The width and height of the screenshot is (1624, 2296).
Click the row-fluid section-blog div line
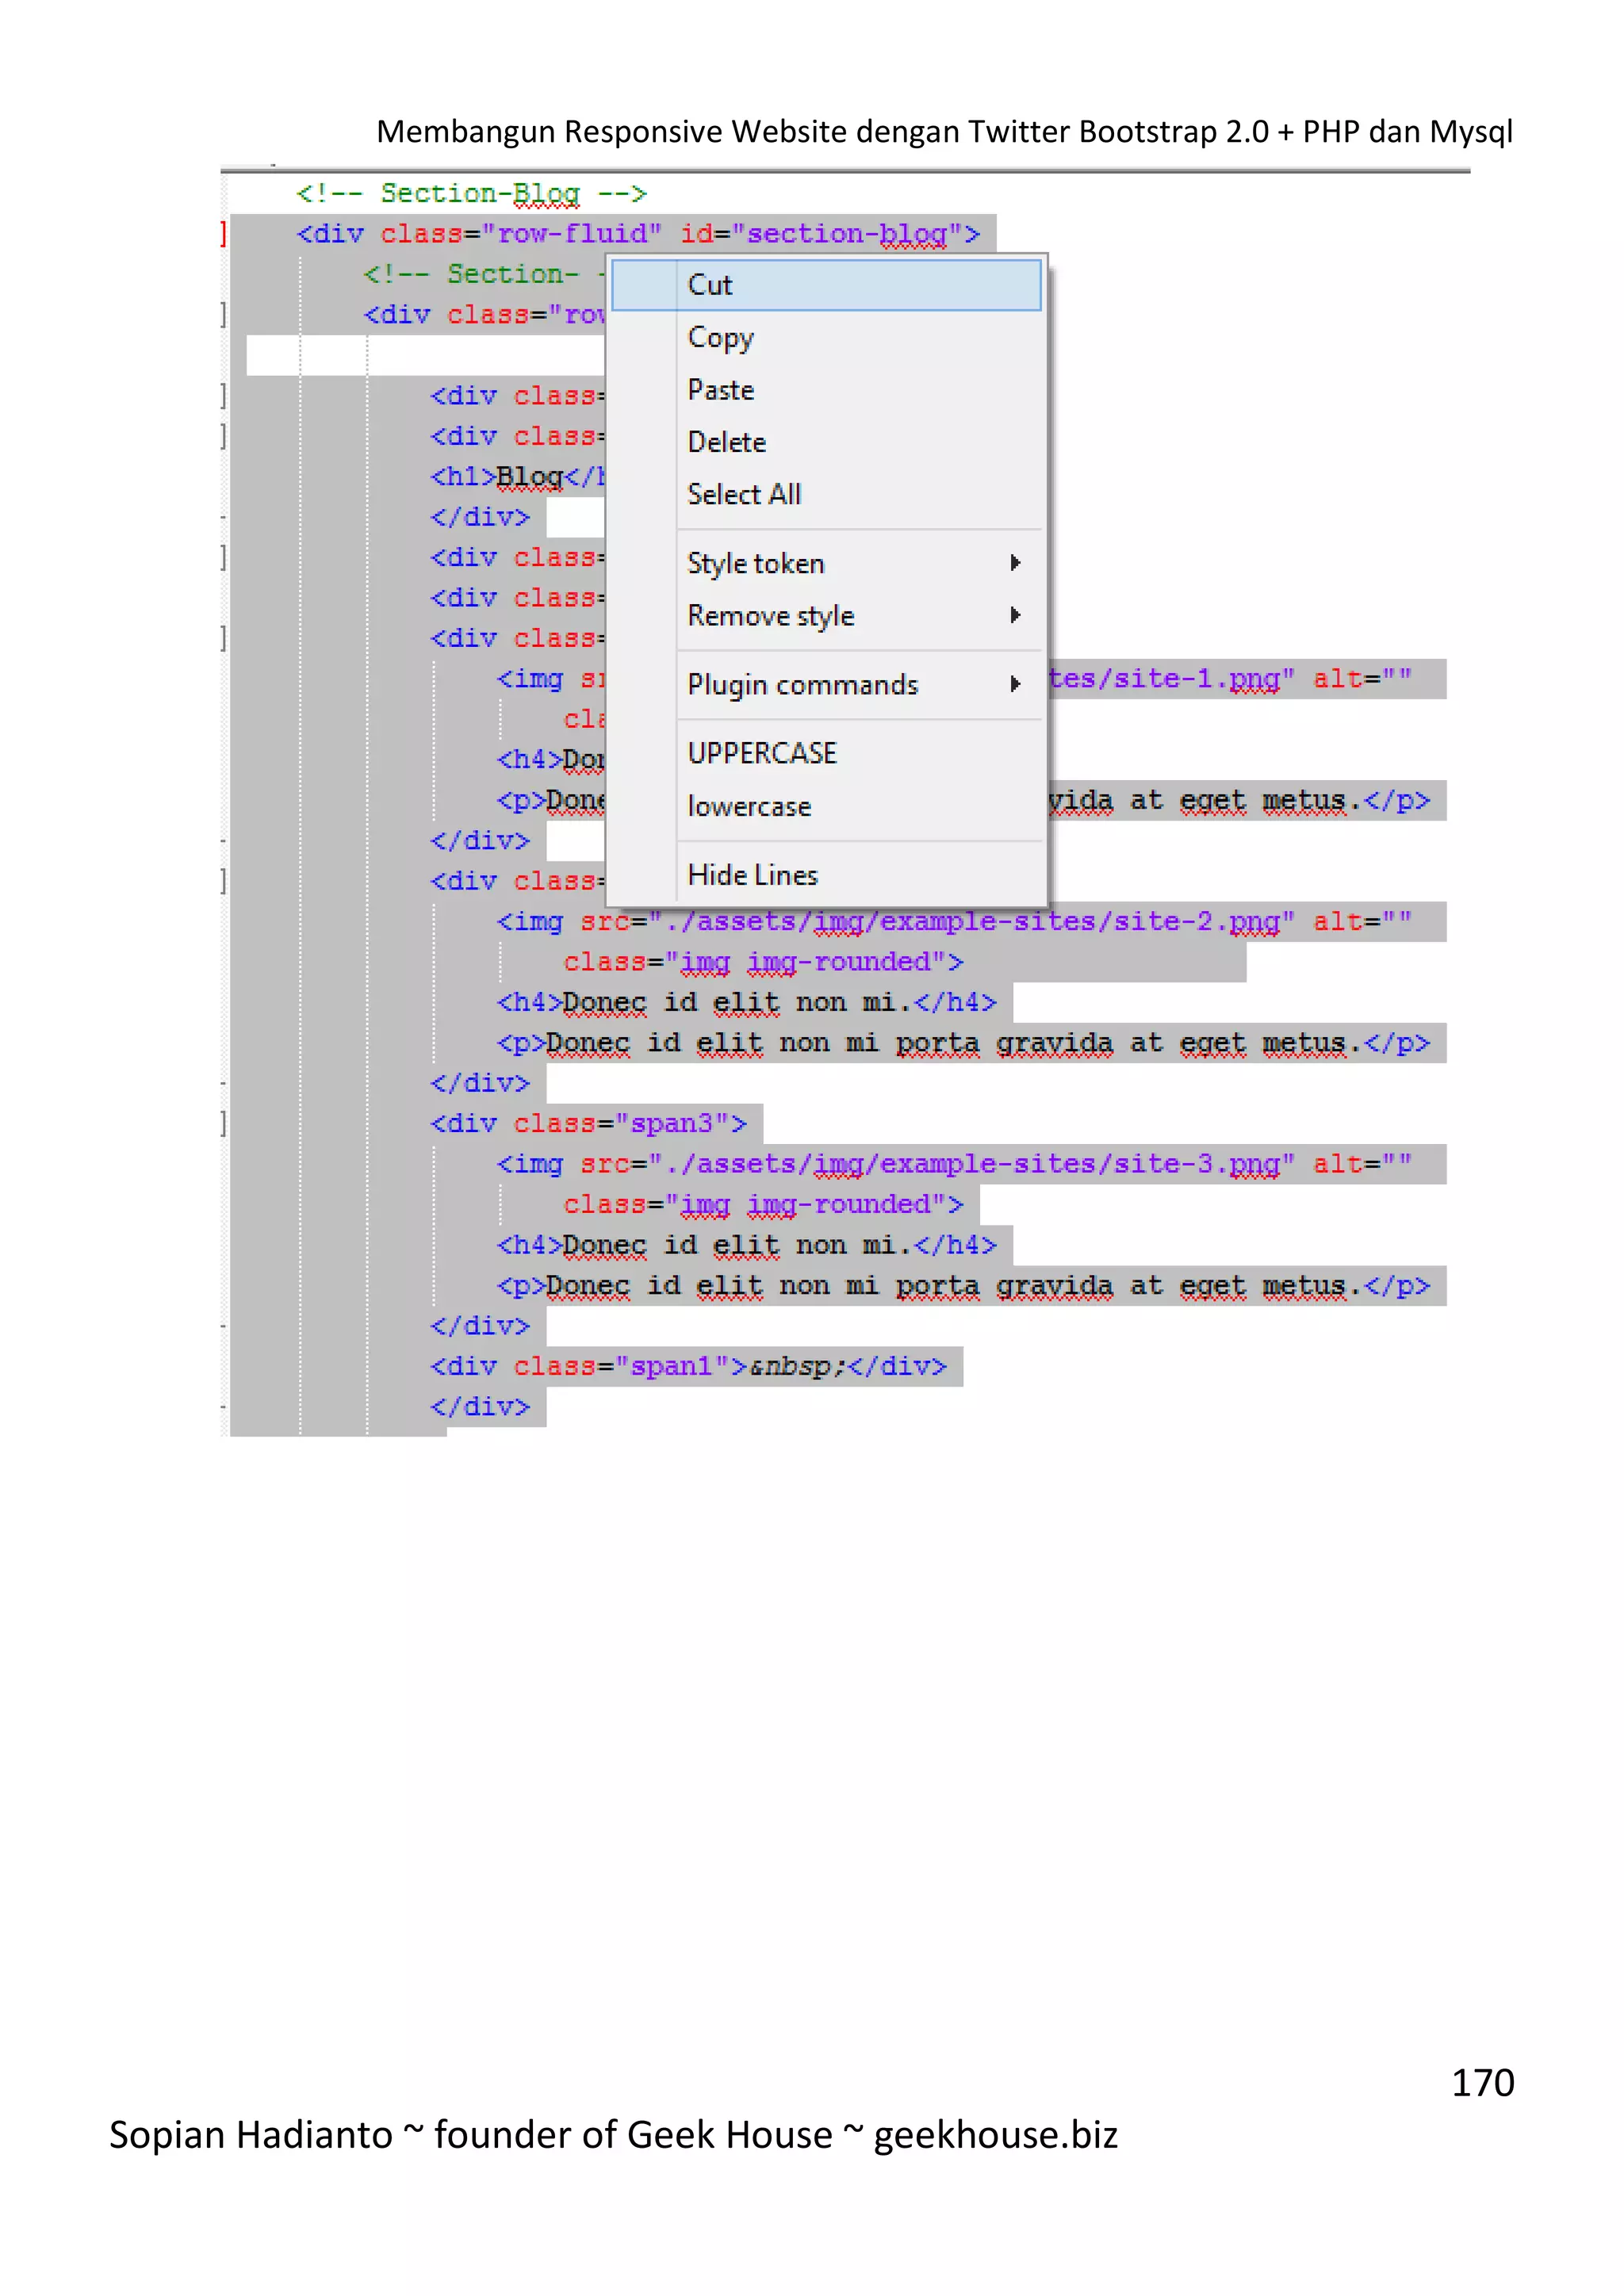click(637, 234)
